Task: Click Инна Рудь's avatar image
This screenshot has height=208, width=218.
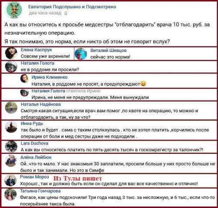Action: 11,127
